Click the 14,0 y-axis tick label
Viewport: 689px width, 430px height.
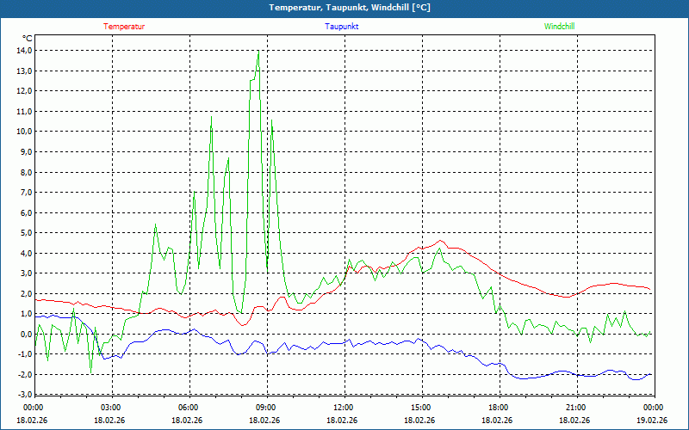[24, 50]
